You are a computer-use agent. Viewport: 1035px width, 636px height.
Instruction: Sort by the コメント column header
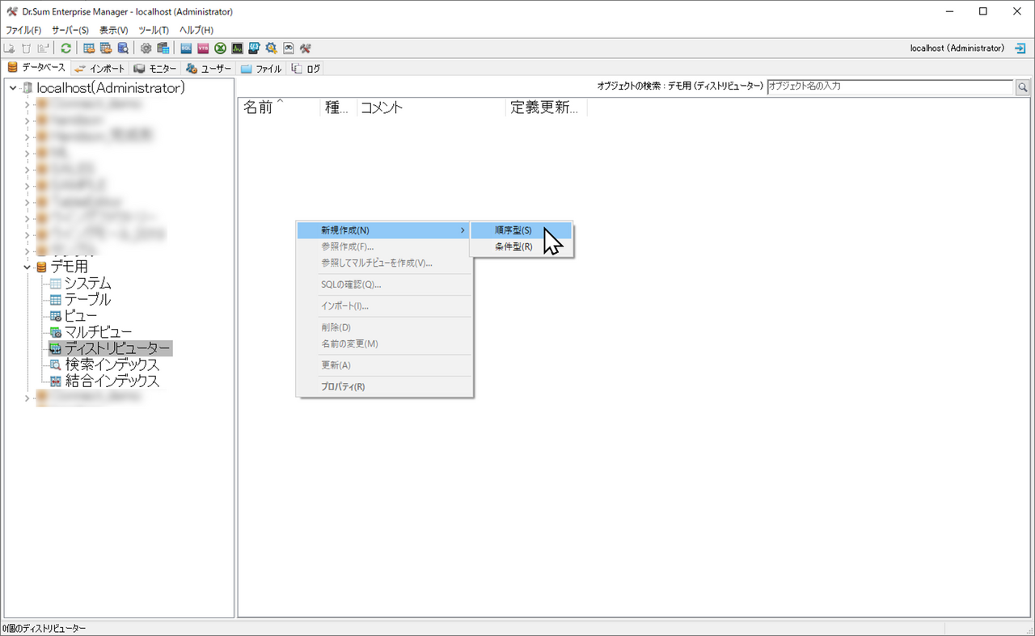click(x=431, y=108)
